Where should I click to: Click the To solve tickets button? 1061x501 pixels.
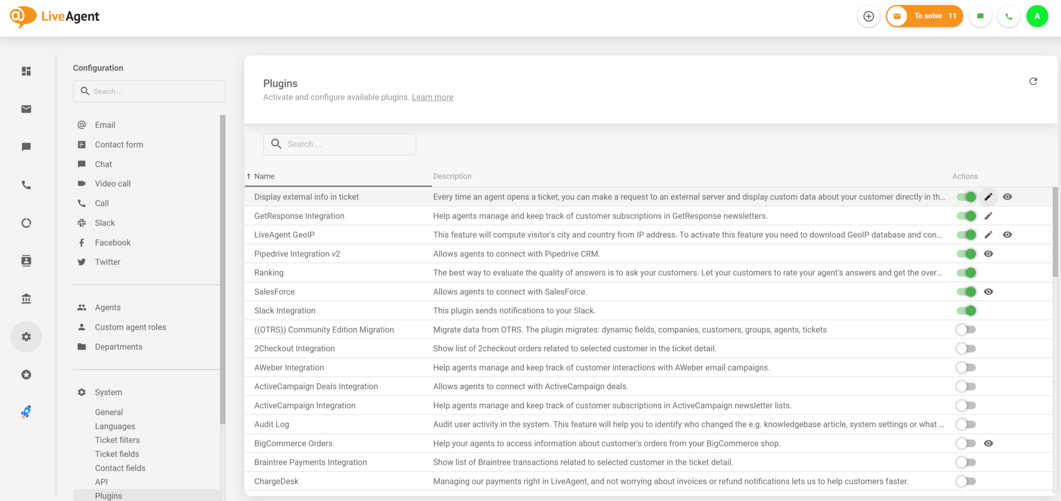point(925,16)
